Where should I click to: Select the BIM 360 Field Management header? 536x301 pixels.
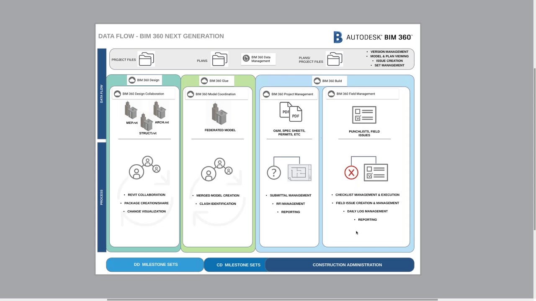pos(362,94)
